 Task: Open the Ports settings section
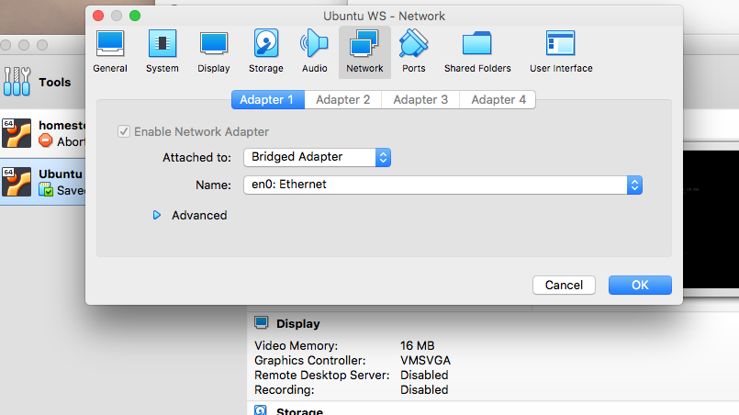pos(414,51)
